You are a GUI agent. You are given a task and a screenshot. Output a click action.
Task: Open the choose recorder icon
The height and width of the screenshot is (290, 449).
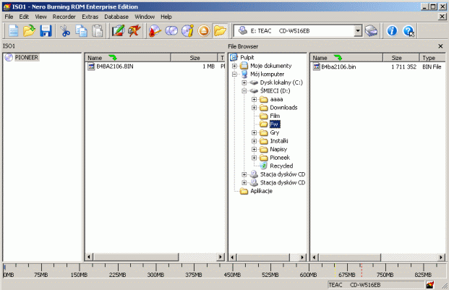click(371, 30)
